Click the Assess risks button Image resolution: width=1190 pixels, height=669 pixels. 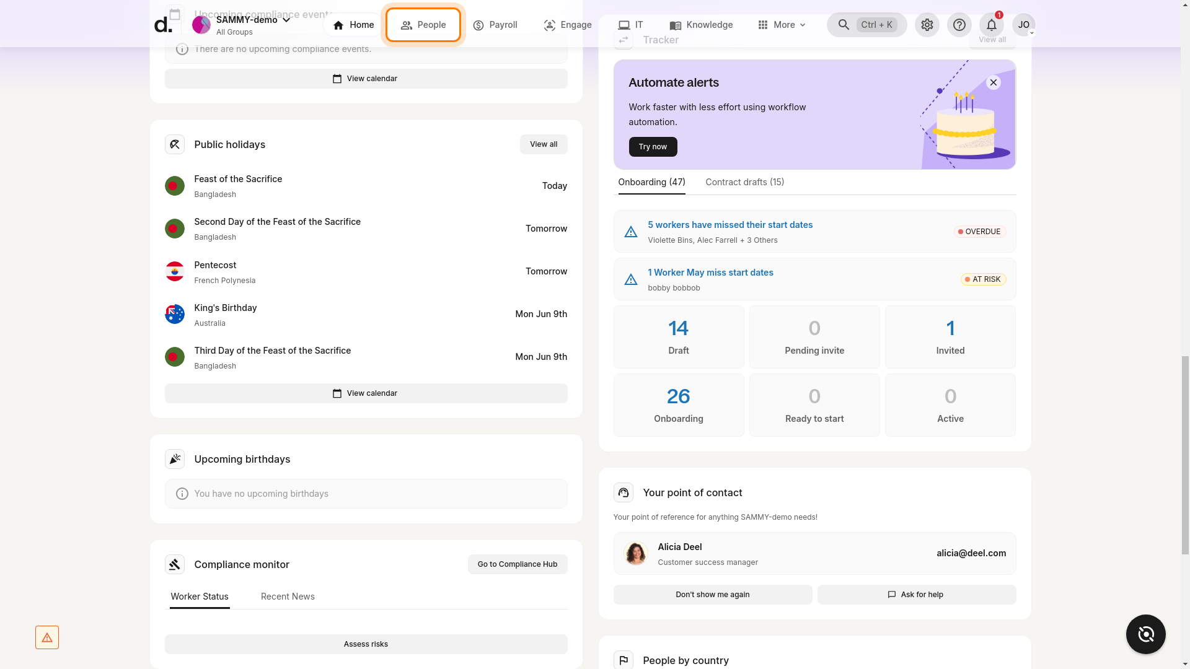[x=366, y=644]
